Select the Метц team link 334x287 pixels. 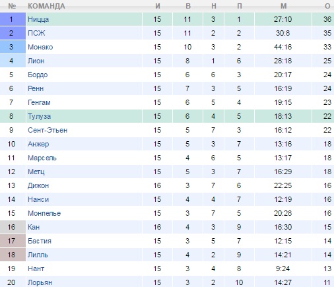click(x=36, y=172)
